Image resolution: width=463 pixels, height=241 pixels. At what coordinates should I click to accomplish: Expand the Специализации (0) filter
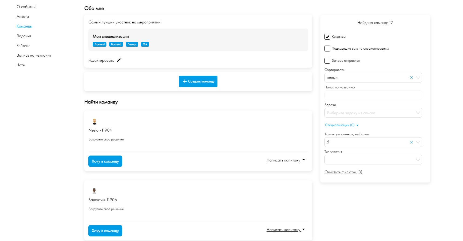tap(341, 125)
